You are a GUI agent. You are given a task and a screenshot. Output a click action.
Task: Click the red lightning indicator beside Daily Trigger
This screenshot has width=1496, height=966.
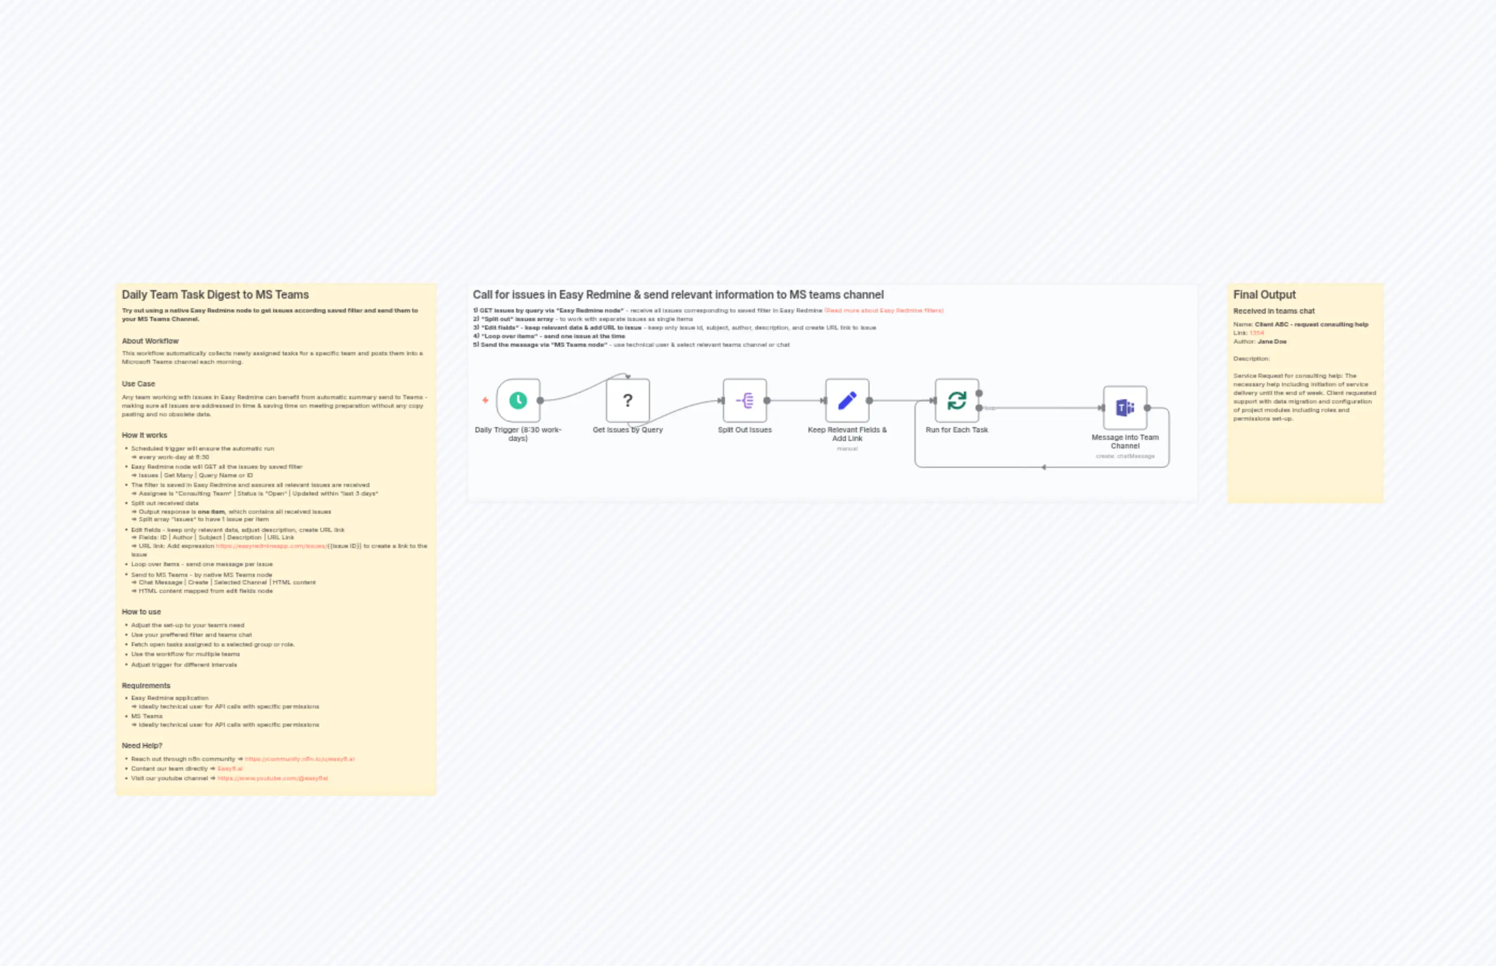[485, 400]
